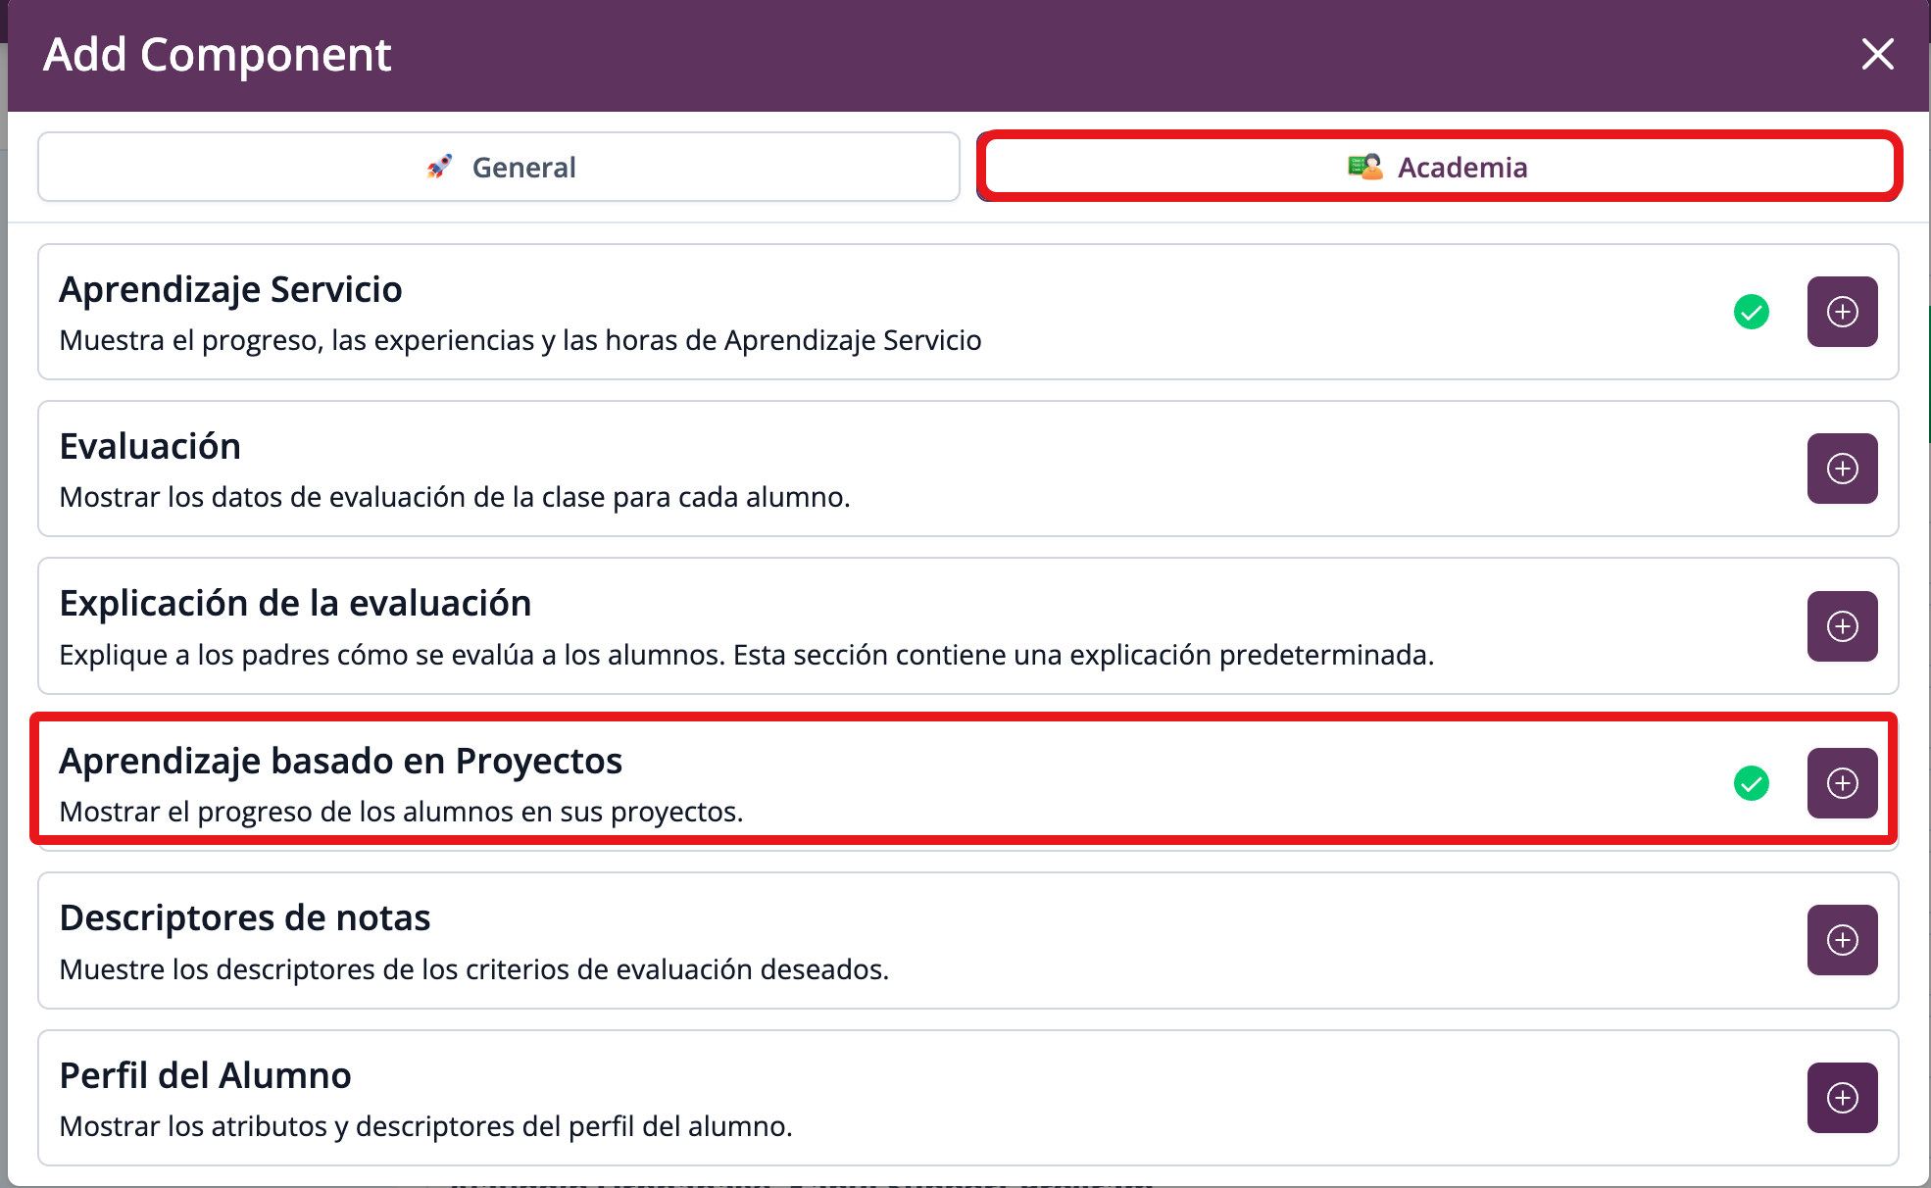Add the Evaluación component
The image size is (1931, 1188).
pos(1842,469)
